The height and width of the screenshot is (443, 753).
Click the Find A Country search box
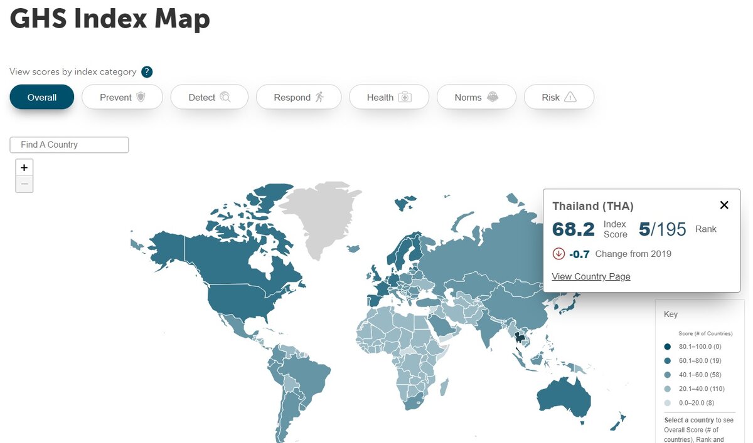(x=69, y=145)
